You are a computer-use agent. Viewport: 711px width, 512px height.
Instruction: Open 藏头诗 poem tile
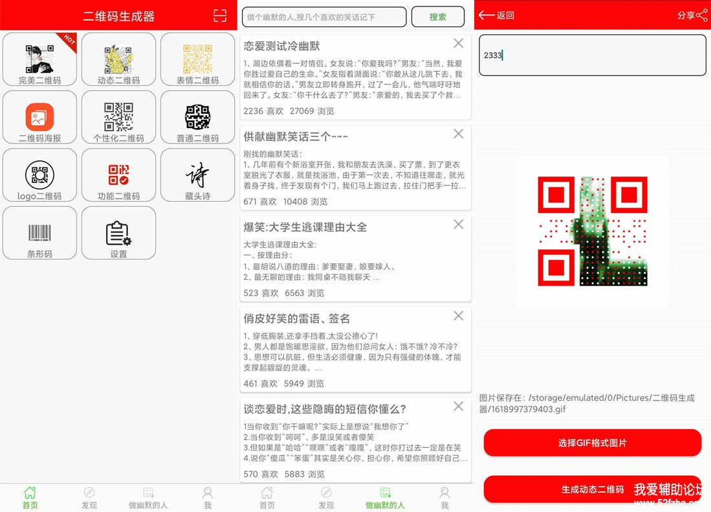197,175
